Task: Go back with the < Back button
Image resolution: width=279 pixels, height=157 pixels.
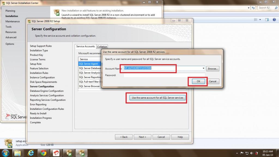Action: coord(124,137)
